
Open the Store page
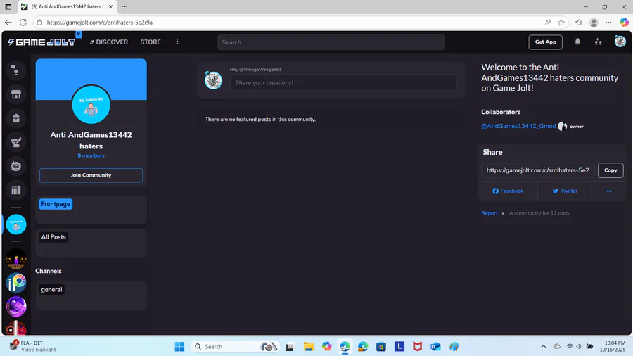pyautogui.click(x=151, y=42)
